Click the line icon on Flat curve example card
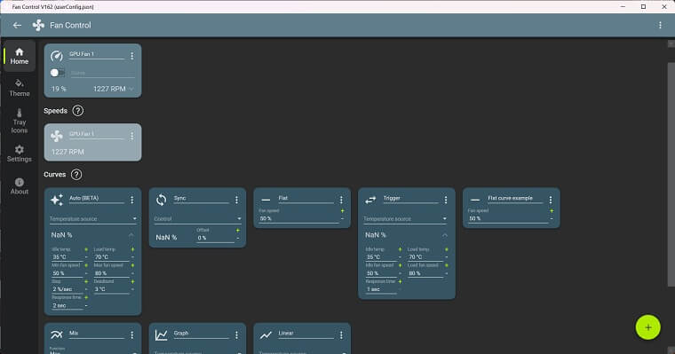The height and width of the screenshot is (354, 675). [475, 200]
